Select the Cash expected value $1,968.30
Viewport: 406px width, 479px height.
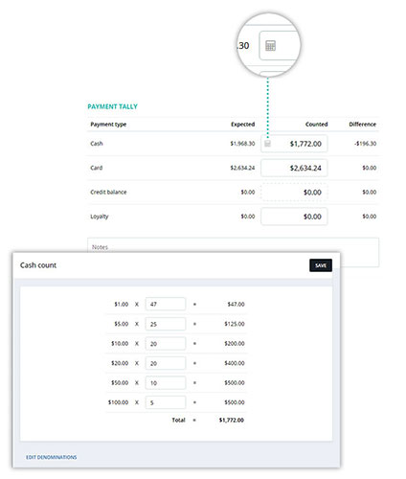pyautogui.click(x=242, y=144)
